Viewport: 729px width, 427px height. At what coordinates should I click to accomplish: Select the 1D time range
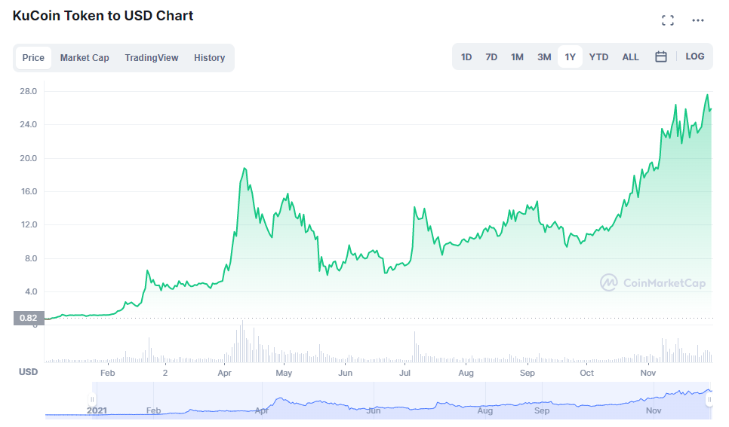pyautogui.click(x=466, y=56)
